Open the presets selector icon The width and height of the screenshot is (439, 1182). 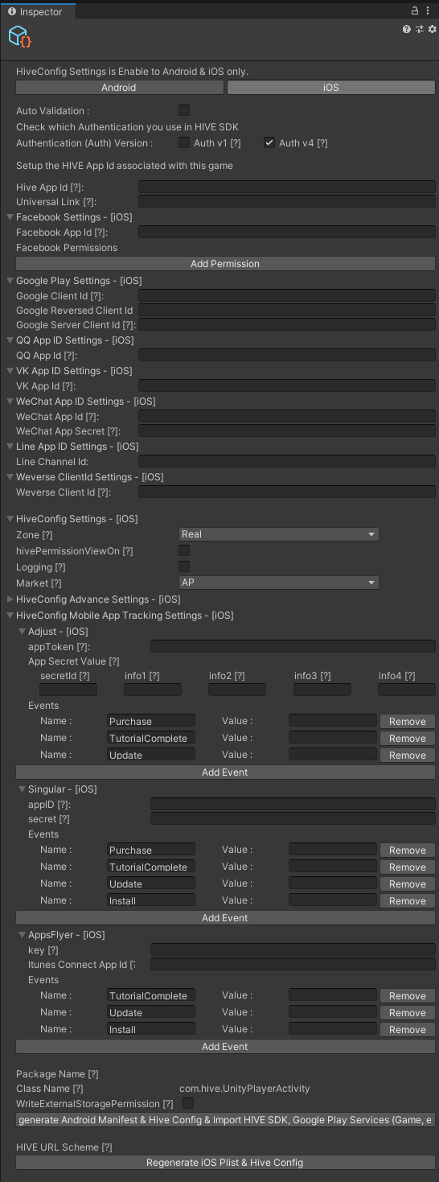click(420, 29)
